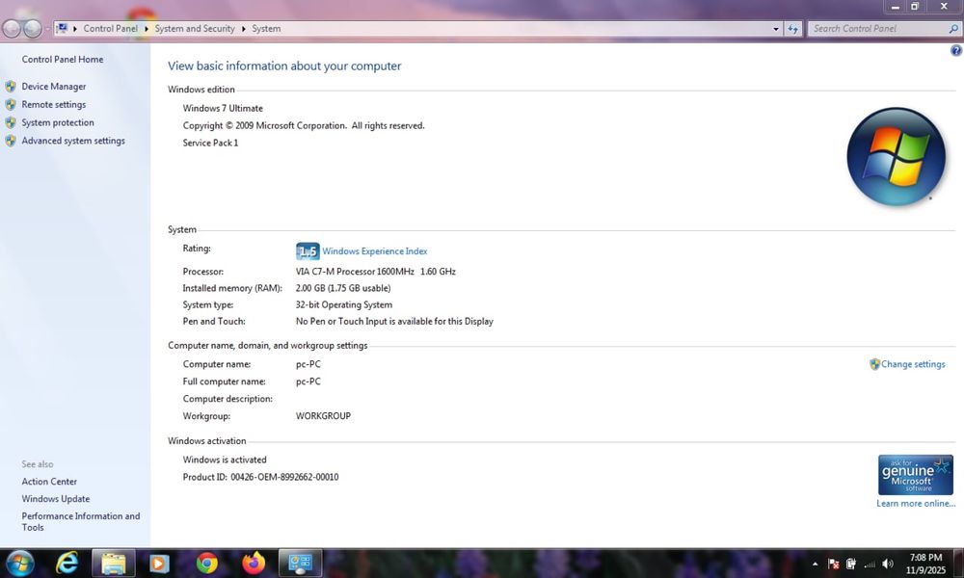Select the Service Pack 1 text
The width and height of the screenshot is (964, 578).
coord(210,143)
